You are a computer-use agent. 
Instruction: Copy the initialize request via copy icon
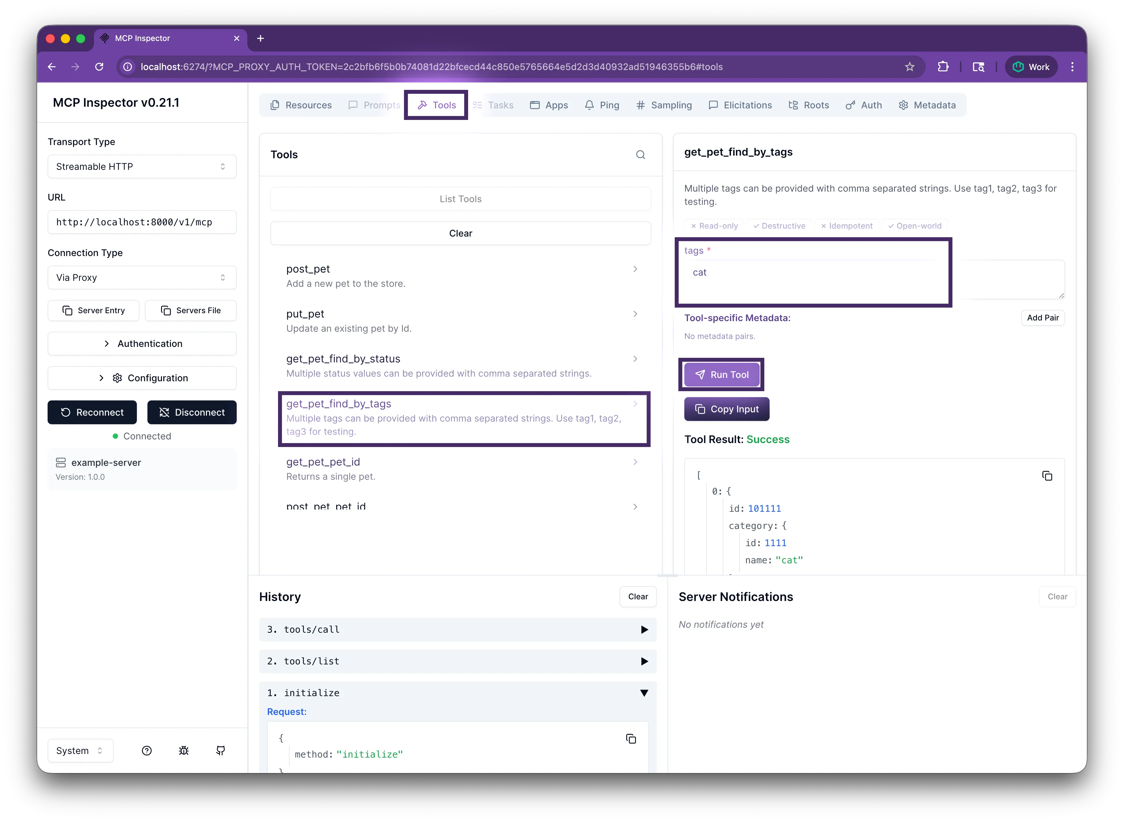631,738
